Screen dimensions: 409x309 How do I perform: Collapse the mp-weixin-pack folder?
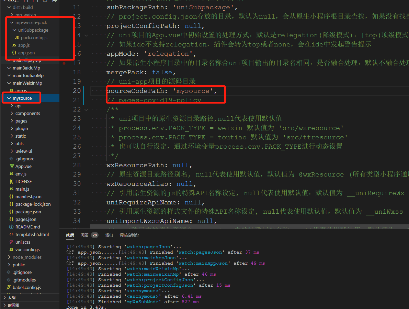pos(11,22)
